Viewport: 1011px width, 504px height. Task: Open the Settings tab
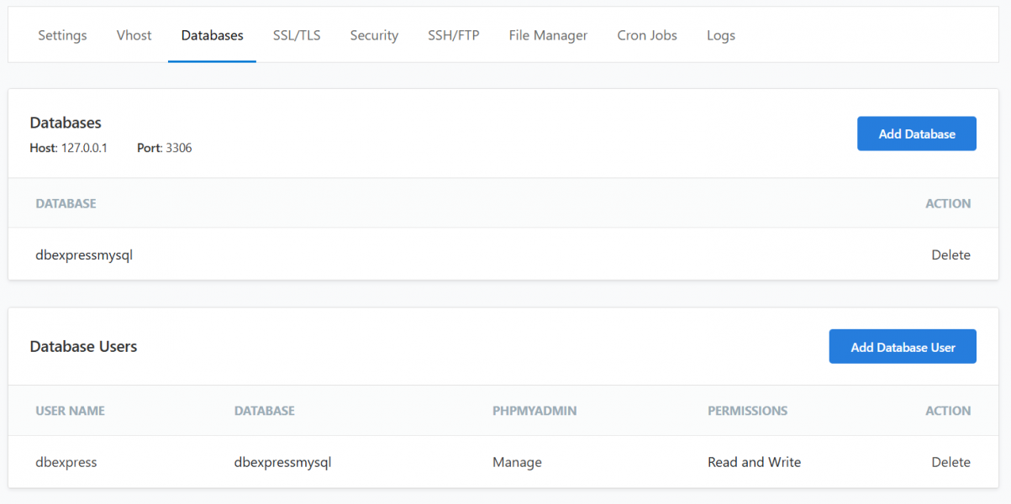click(62, 35)
